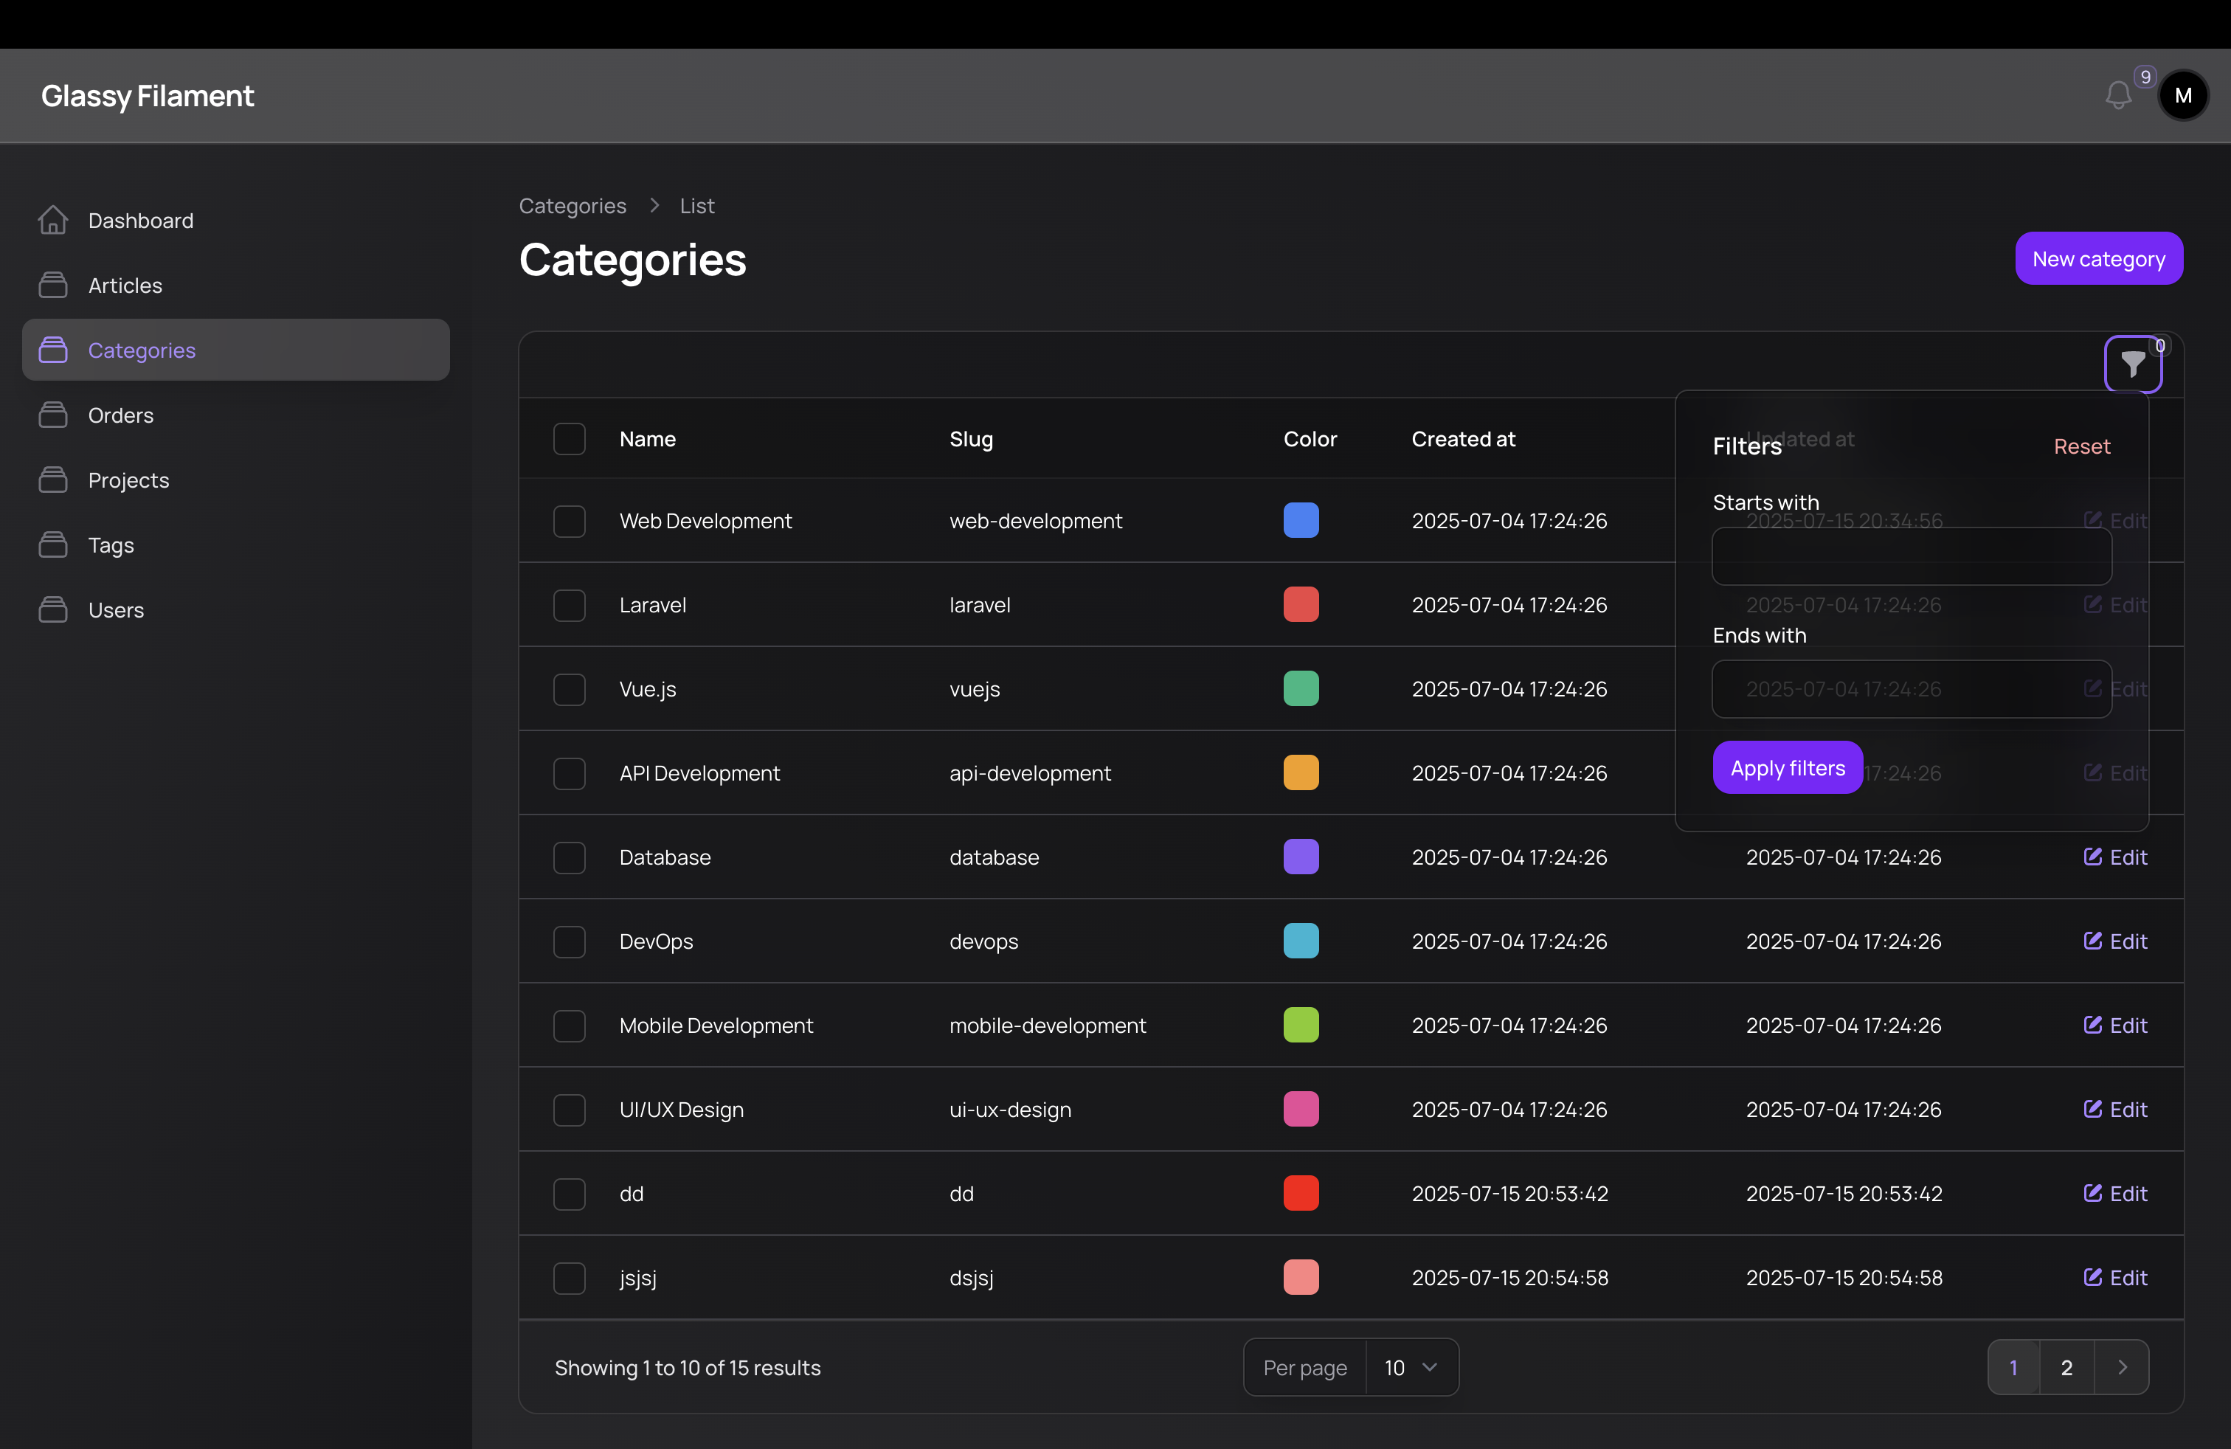Viewport: 2231px width, 1449px height.
Task: Click the Categories breadcrumb link
Action: 573,205
